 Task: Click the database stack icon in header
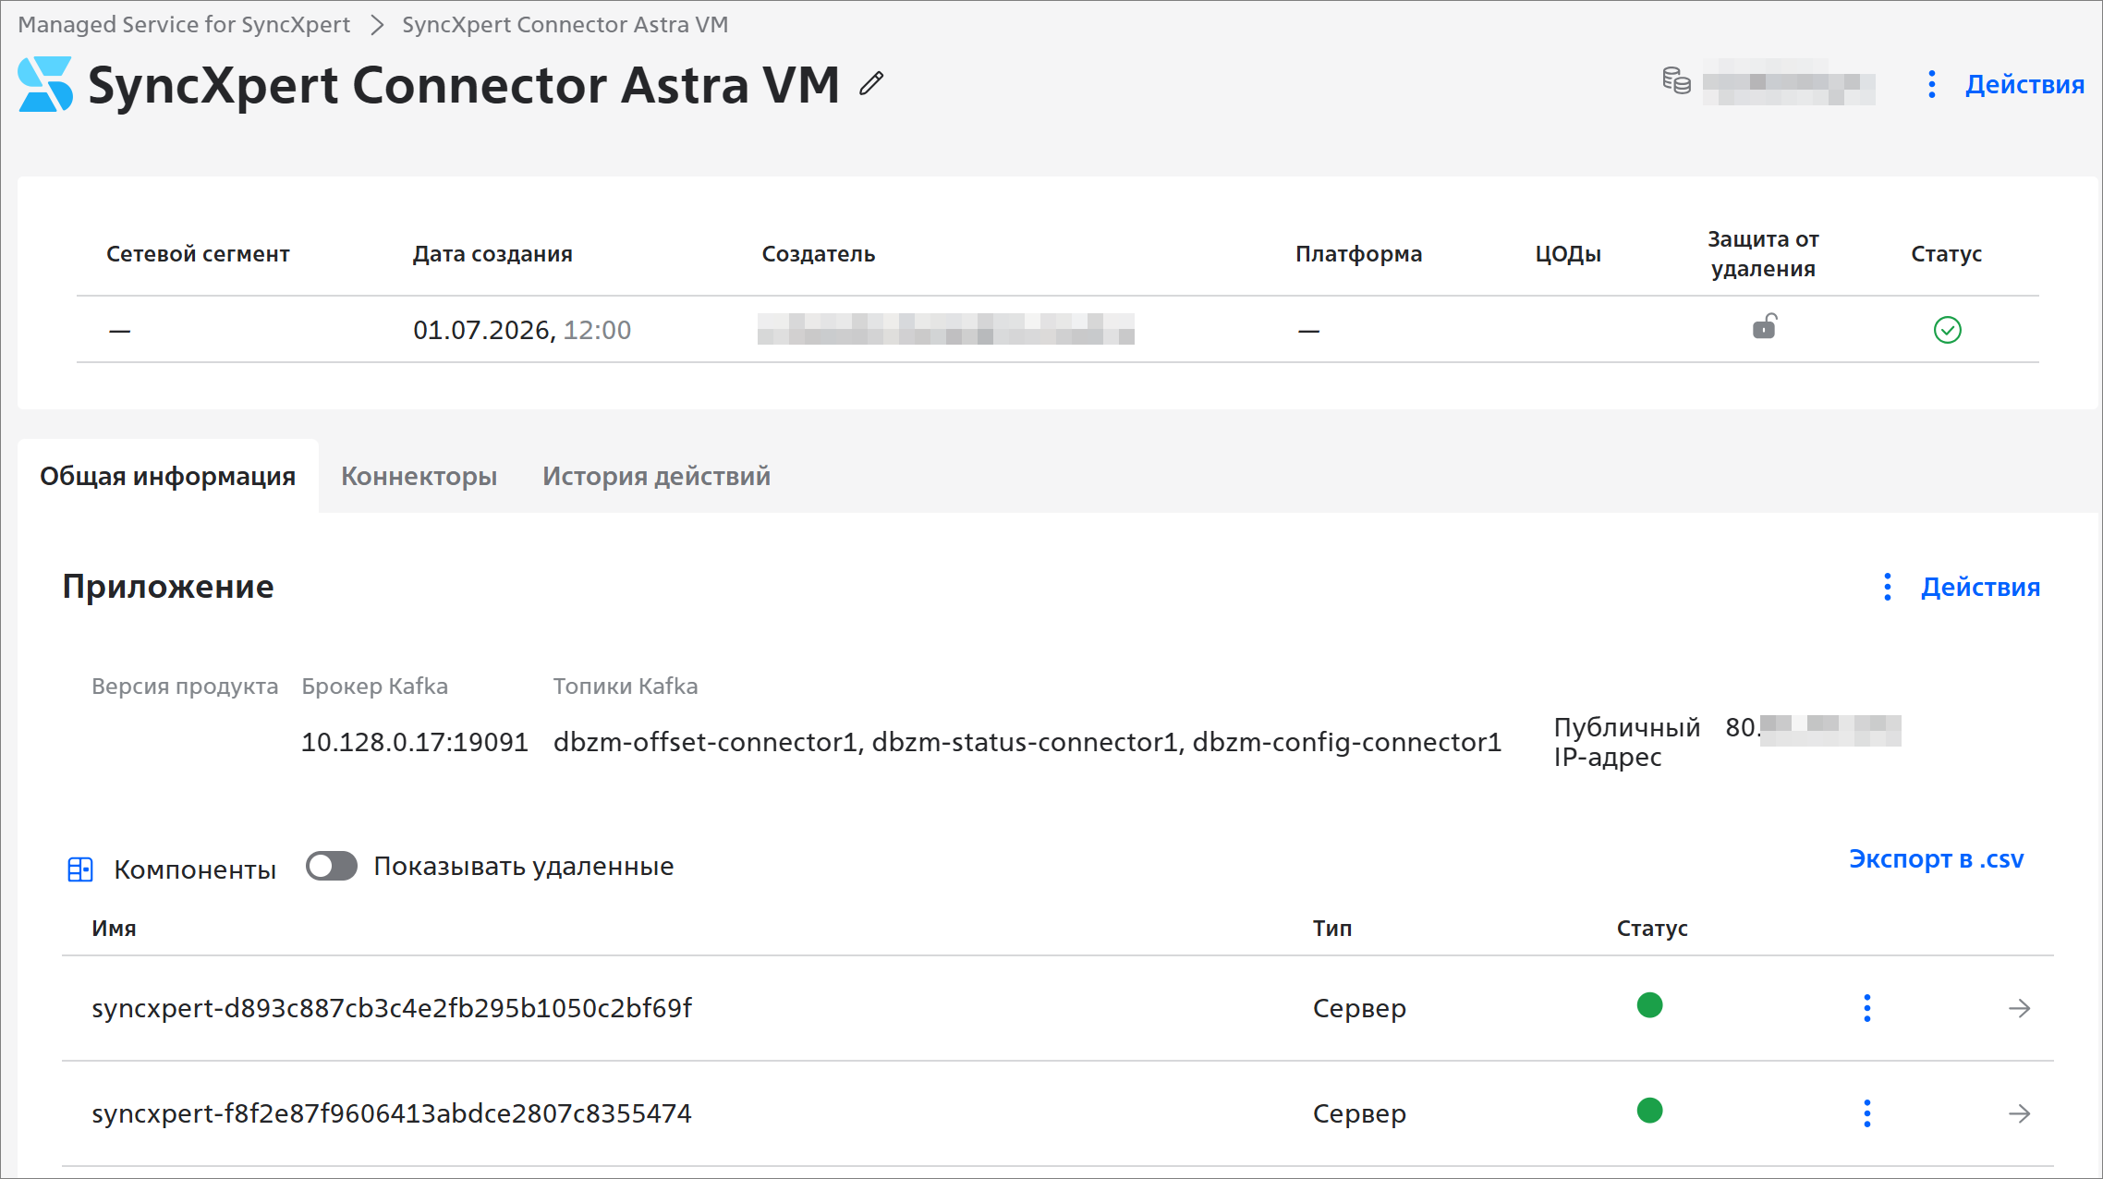coord(1676,81)
